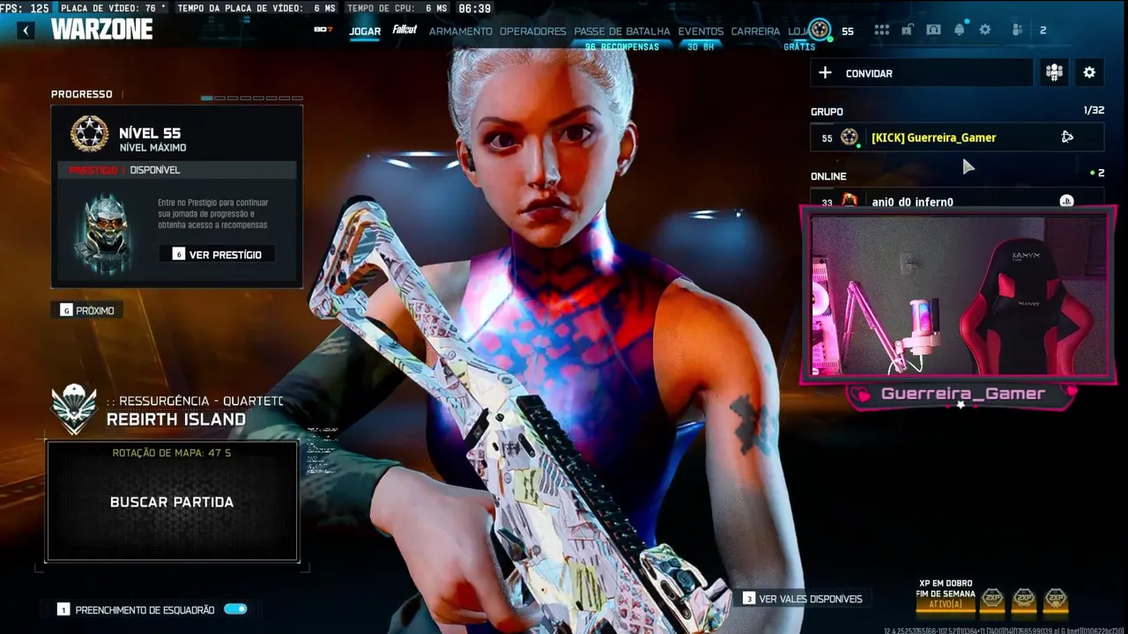Click the Battle.net platform icon for Guerreira_Gamer

coord(1067,137)
